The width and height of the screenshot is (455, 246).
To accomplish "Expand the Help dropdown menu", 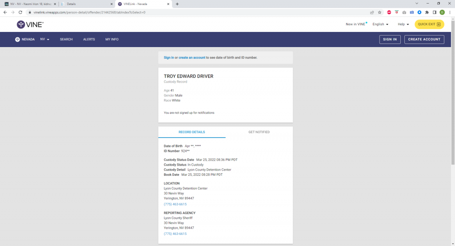I will point(403,24).
